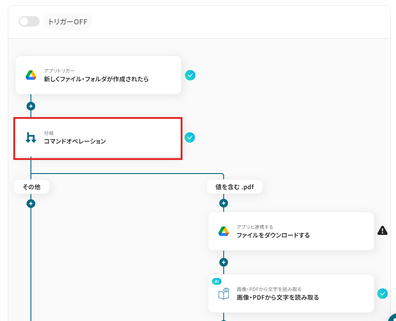Viewport: 396px width, 321px height.
Task: Add a step under the その他 branch
Action: 31,204
